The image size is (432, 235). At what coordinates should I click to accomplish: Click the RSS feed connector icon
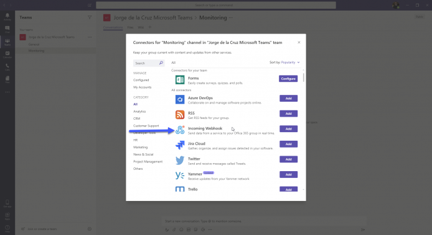coord(180,115)
